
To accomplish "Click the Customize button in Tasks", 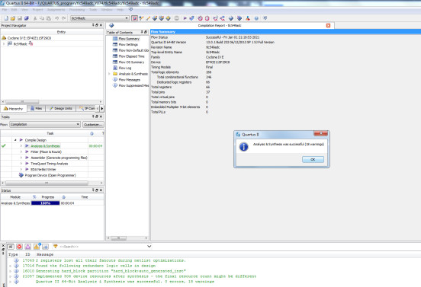I will (x=93, y=125).
